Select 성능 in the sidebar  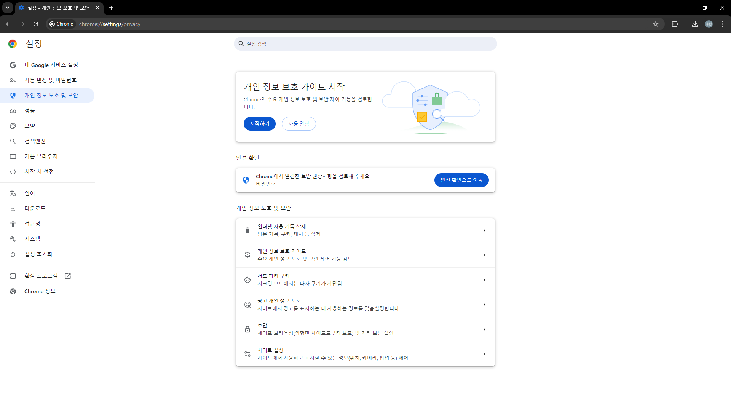click(x=30, y=111)
